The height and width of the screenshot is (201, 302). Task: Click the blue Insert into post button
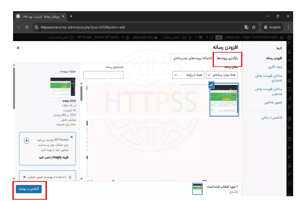click(x=29, y=189)
